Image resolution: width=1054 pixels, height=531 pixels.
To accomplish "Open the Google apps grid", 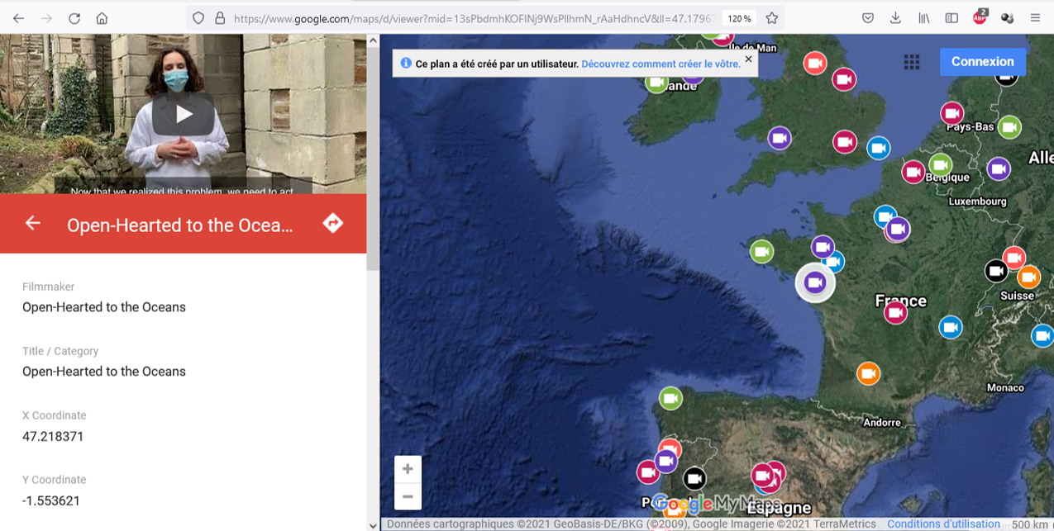I will click(x=912, y=62).
